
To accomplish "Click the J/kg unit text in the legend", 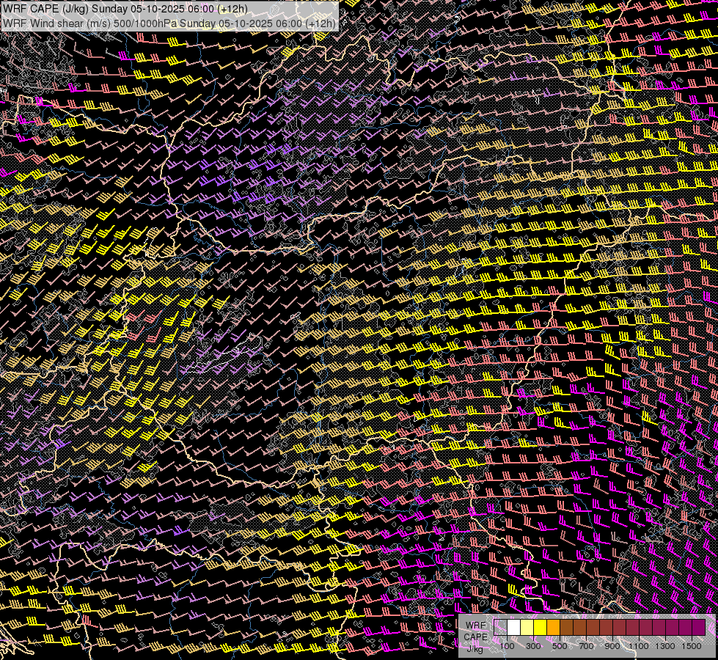I will click(x=475, y=648).
